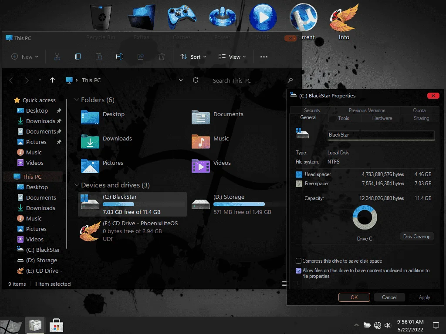Image resolution: width=446 pixels, height=334 pixels.
Task: Click OK in Properties dialog
Action: tap(354, 297)
